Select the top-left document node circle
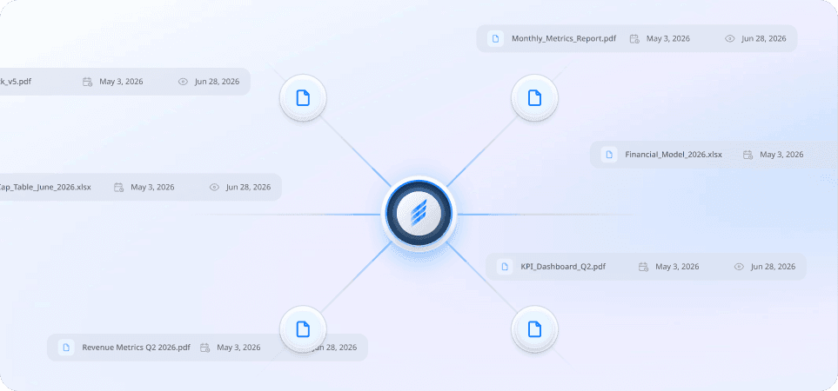 click(303, 98)
